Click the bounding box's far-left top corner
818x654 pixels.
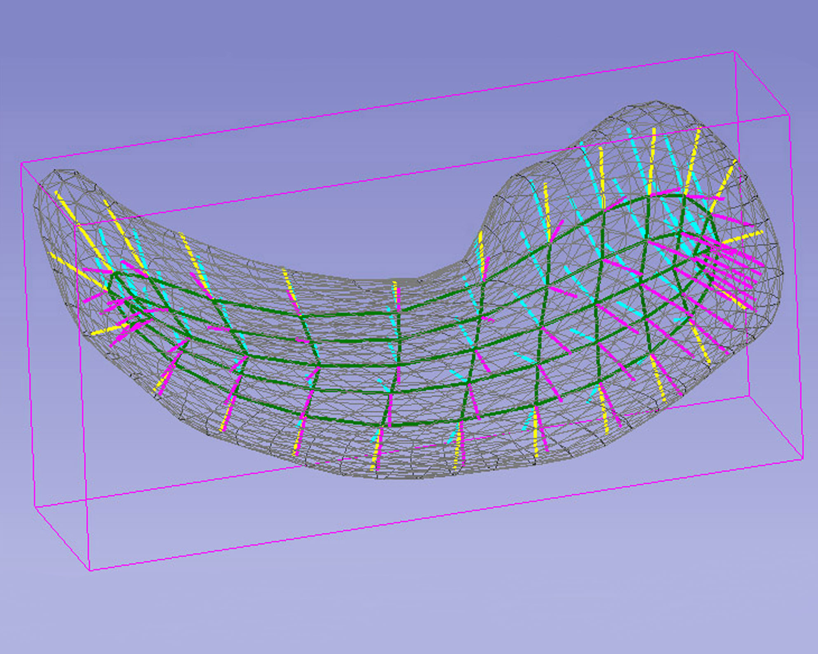21,164
